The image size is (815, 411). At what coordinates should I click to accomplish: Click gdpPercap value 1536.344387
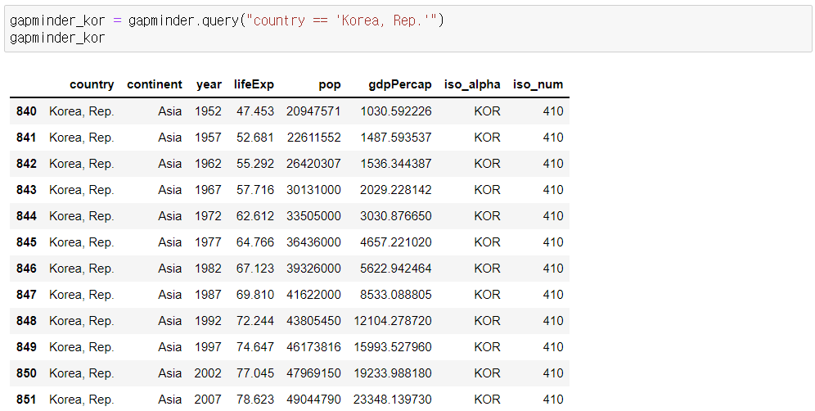pyautogui.click(x=396, y=164)
